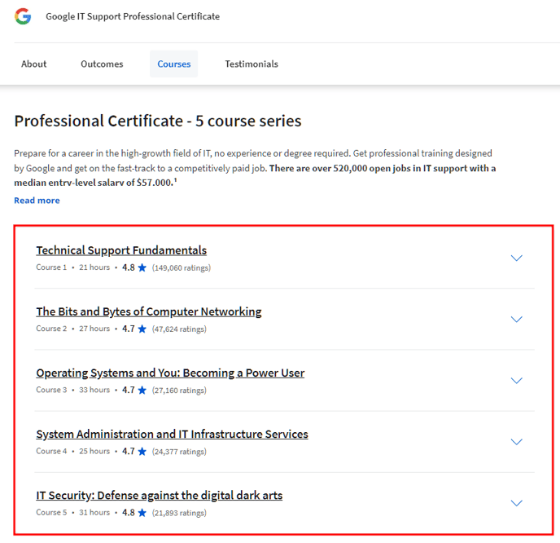Click the Read more link
This screenshot has height=543, width=560.
pyautogui.click(x=37, y=201)
